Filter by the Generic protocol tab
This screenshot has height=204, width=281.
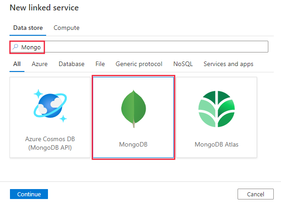pos(139,64)
